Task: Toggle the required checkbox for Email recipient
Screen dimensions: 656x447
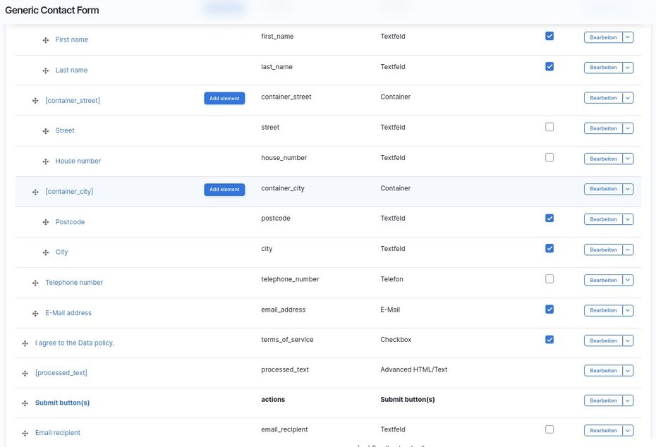Action: coord(549,429)
